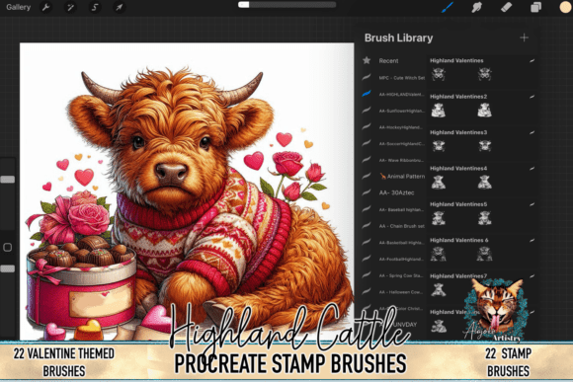The width and height of the screenshot is (573, 382).
Task: Select the AA-SoccerHighland brush set
Action: click(393, 143)
